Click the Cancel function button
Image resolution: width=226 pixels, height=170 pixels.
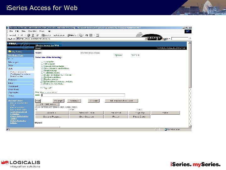94,101
